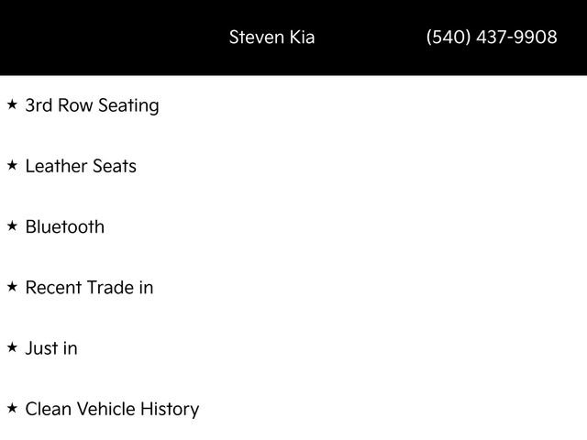Click the phone number (540) 437-9908
The width and height of the screenshot is (587, 440).
491,38
